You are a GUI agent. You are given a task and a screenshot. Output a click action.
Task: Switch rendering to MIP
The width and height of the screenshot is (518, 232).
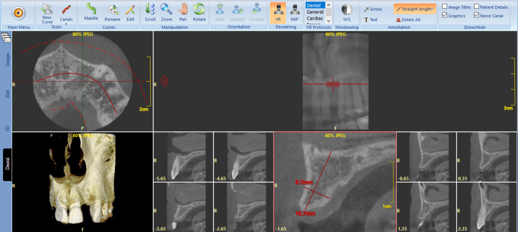click(294, 13)
